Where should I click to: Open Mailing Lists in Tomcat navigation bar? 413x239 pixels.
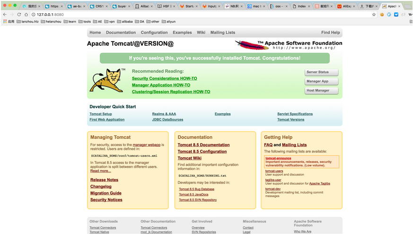[222, 33]
